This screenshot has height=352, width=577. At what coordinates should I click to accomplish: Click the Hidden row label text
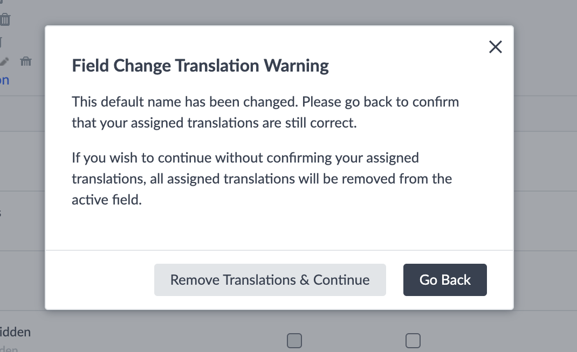15,332
